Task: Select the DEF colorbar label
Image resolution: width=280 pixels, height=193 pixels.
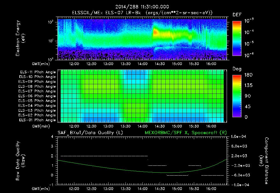Action: tap(237, 15)
